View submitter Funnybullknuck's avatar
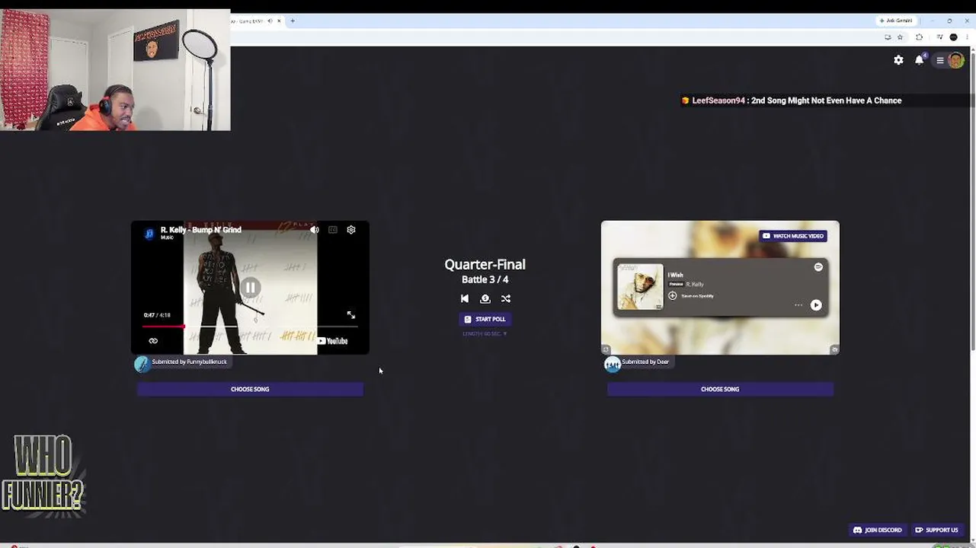 click(x=142, y=364)
